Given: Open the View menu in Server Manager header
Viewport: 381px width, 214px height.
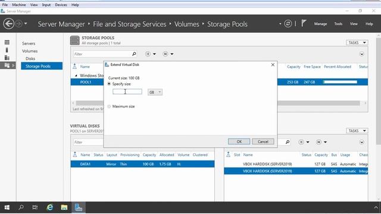Looking at the screenshot, I should 354,24.
